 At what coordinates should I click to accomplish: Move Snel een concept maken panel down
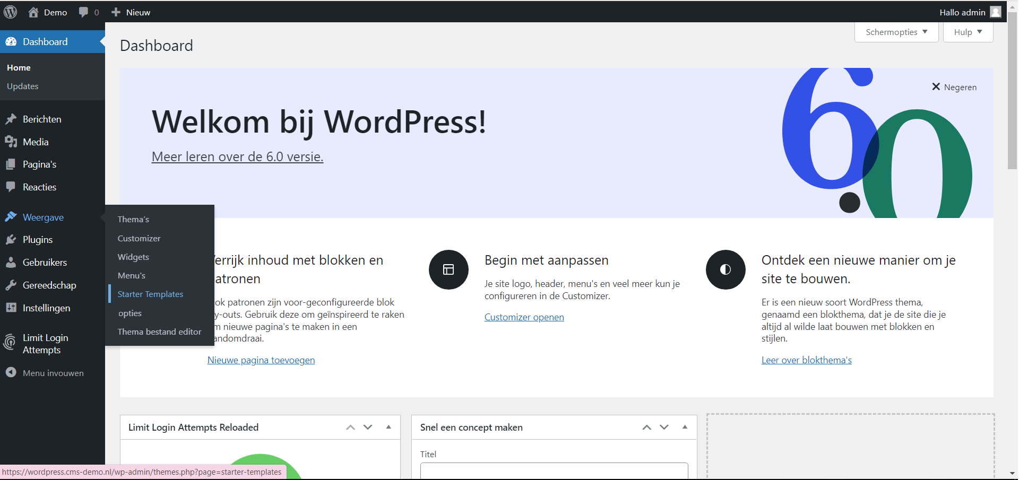[664, 427]
